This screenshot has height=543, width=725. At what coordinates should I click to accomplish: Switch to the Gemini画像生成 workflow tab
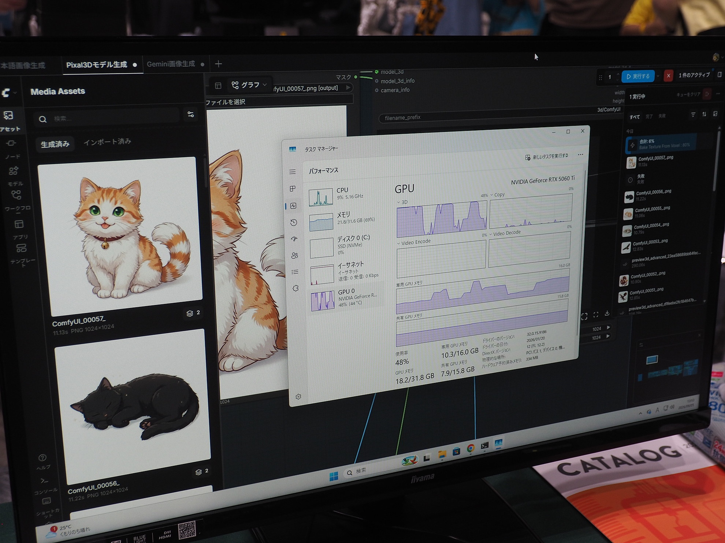[175, 64]
